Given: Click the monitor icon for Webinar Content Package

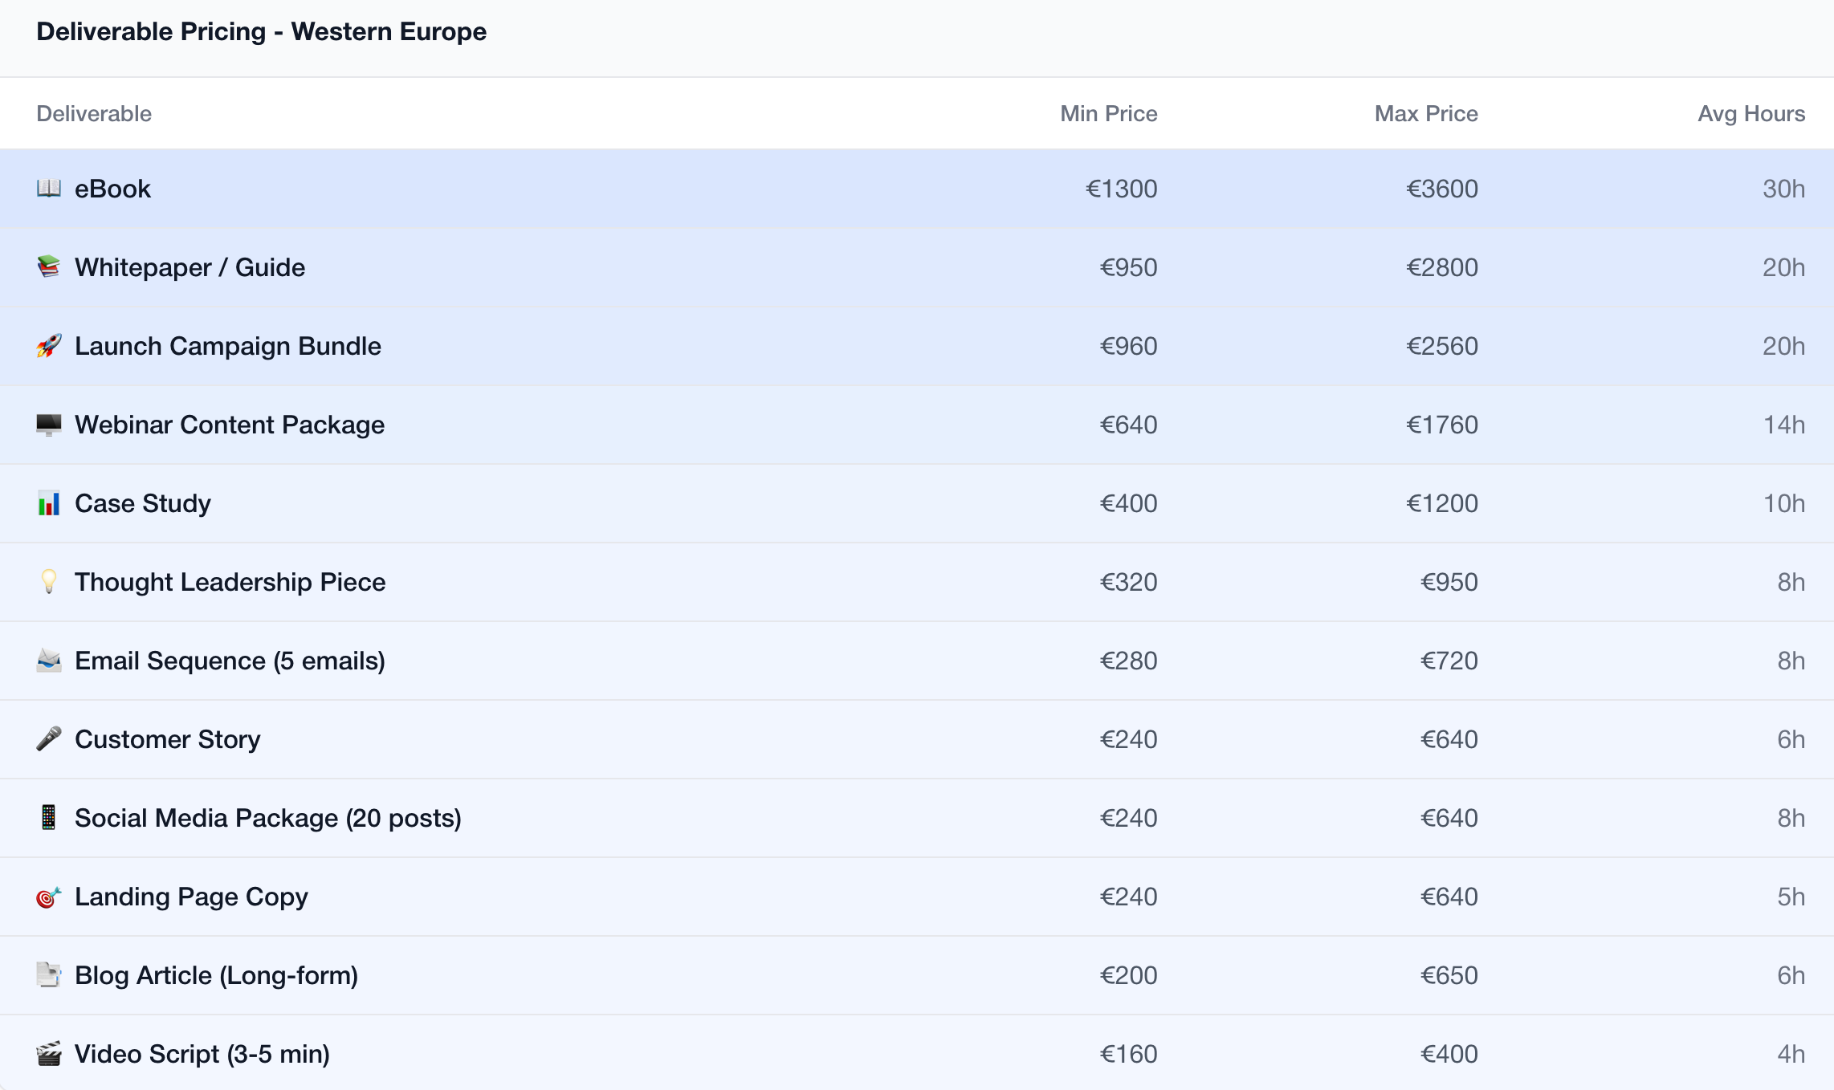Looking at the screenshot, I should [49, 425].
